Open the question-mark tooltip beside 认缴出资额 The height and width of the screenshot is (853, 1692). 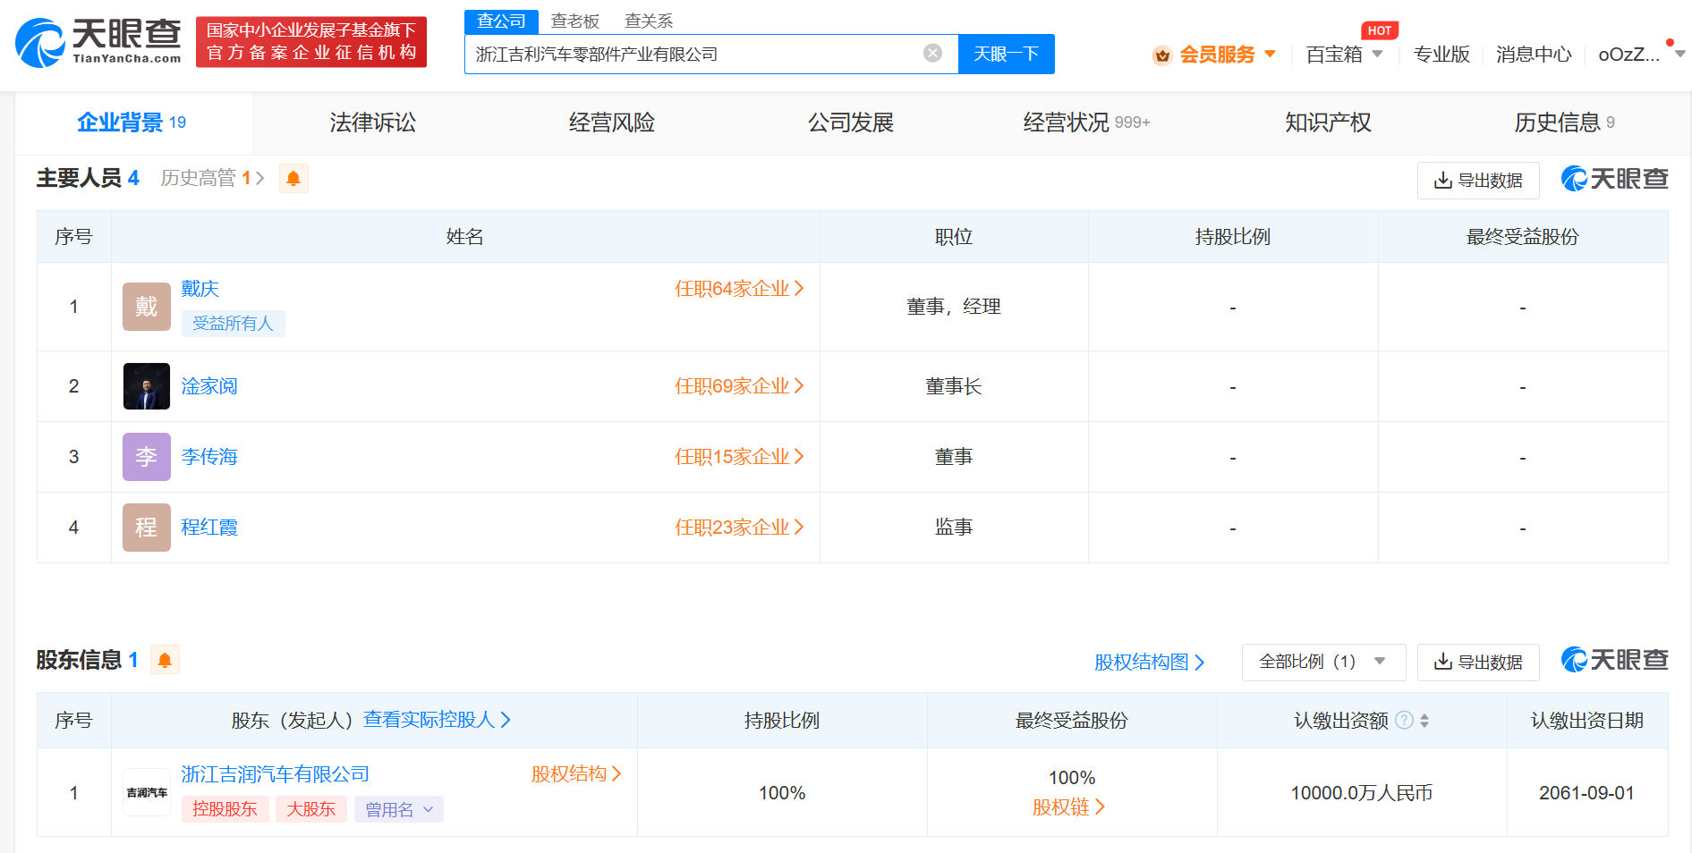(1403, 721)
